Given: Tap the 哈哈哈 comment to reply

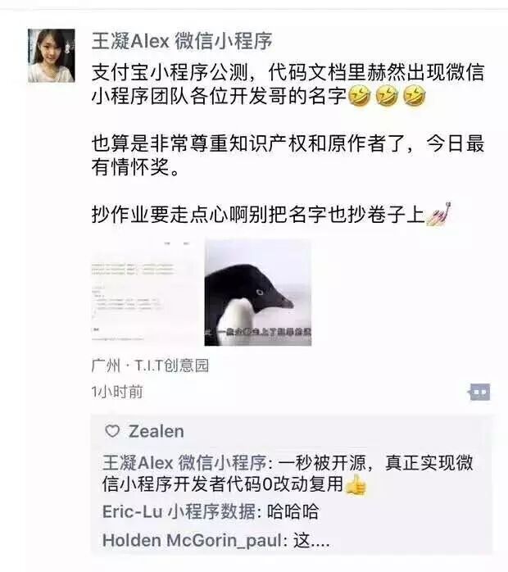Looking at the screenshot, I should (293, 511).
